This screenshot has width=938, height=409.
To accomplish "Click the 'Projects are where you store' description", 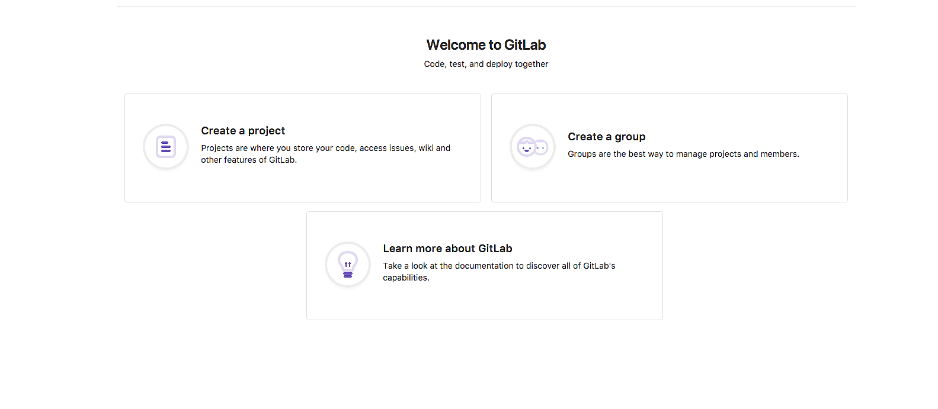I will click(x=325, y=148).
